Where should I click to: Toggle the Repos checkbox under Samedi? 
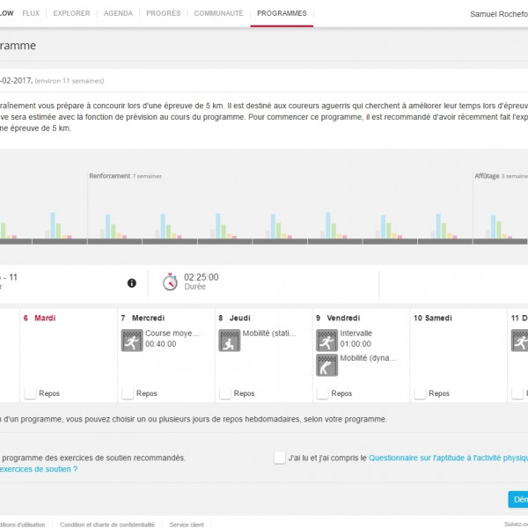pos(419,393)
